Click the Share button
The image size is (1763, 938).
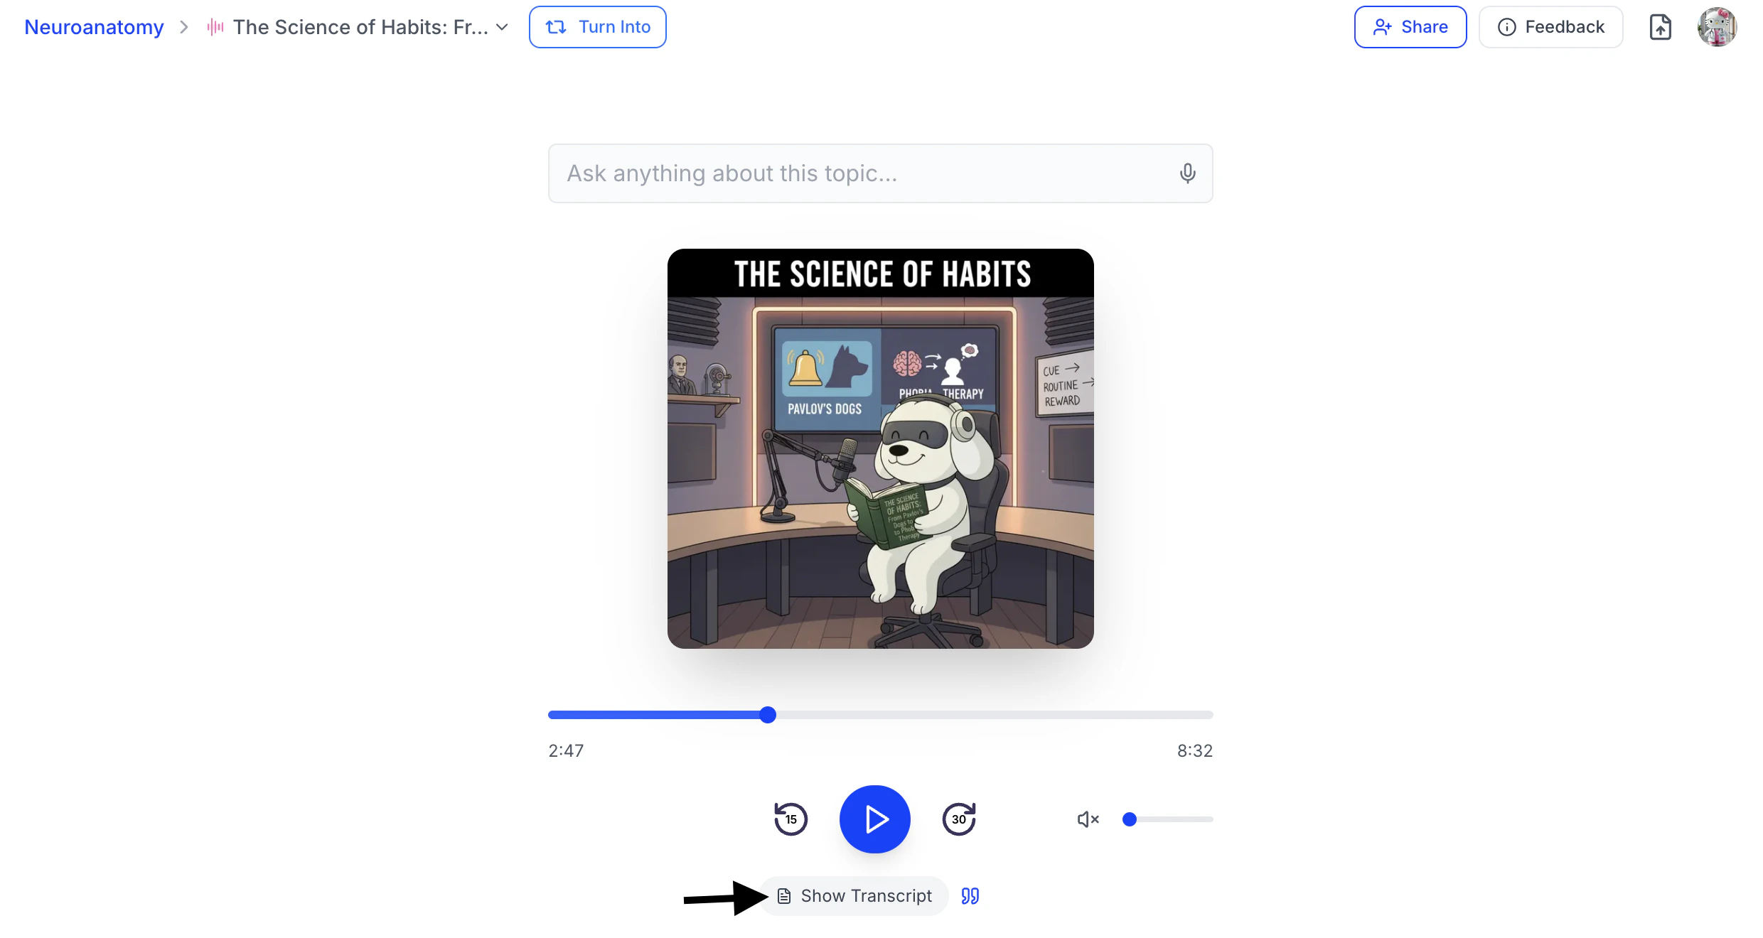pyautogui.click(x=1410, y=27)
